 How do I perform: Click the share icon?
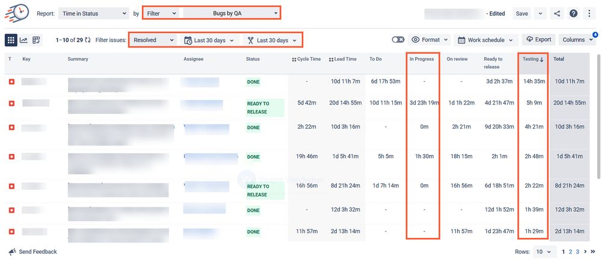click(557, 13)
